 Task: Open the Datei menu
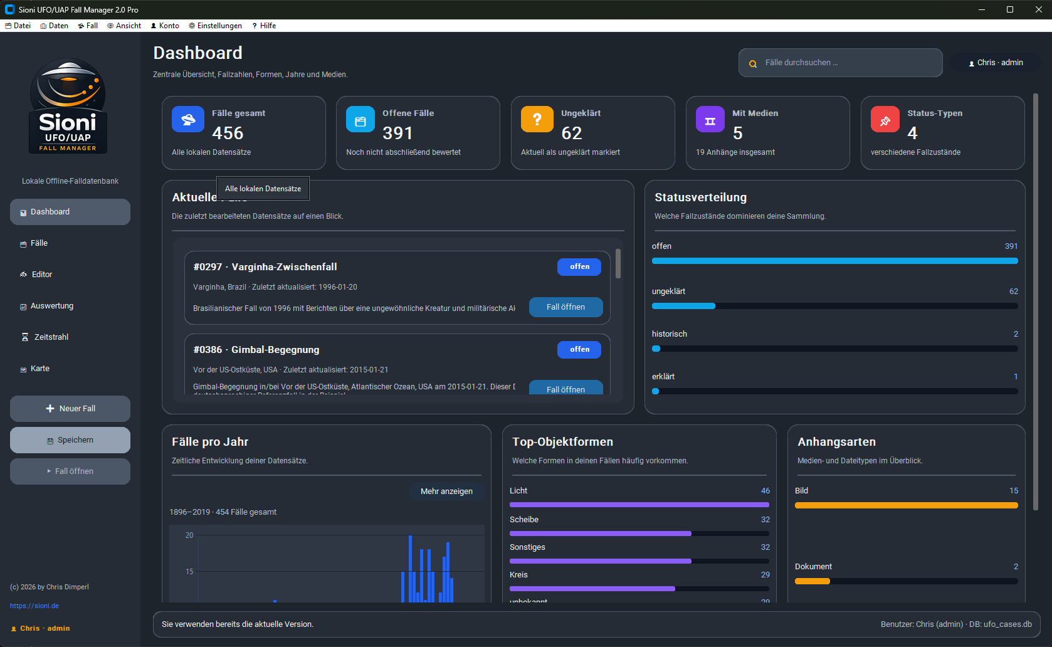tap(18, 26)
